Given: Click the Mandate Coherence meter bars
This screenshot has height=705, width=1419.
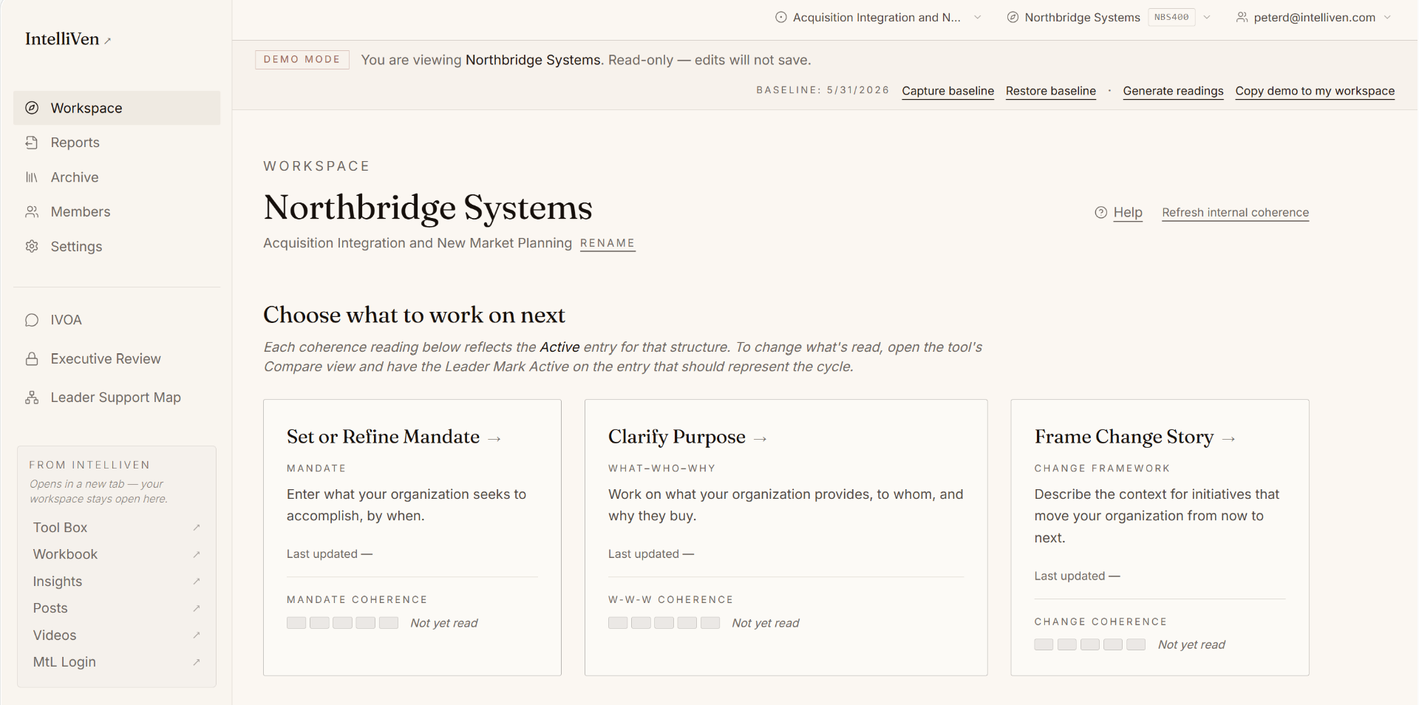Looking at the screenshot, I should click(x=342, y=623).
